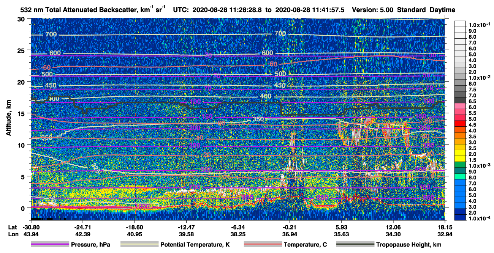This screenshot has width=494, height=253.
Task: Click the latitude value '-6.34'
Action: pos(237,227)
